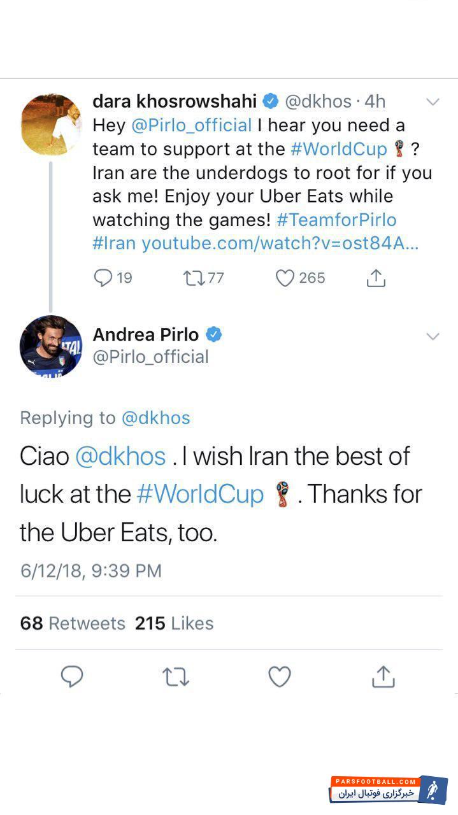This screenshot has height=815, width=458.
Task: Retweet dara khosrowshahi's tweet
Action: click(192, 278)
